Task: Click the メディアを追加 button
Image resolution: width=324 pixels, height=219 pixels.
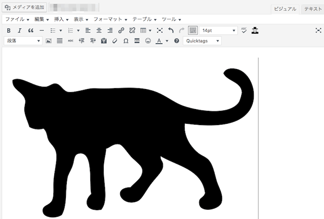Action: (24, 7)
